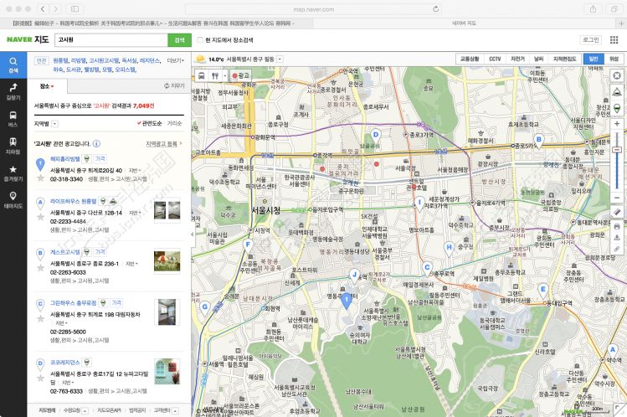
Task: Open the 지하철 subway sidebar panel
Action: [x=13, y=146]
